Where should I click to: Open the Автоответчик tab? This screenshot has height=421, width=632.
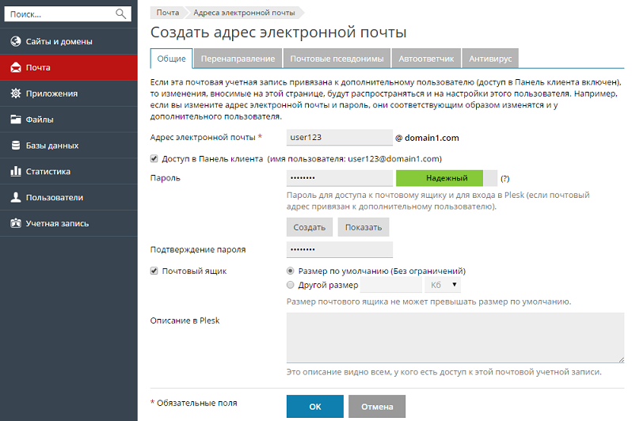pyautogui.click(x=426, y=59)
